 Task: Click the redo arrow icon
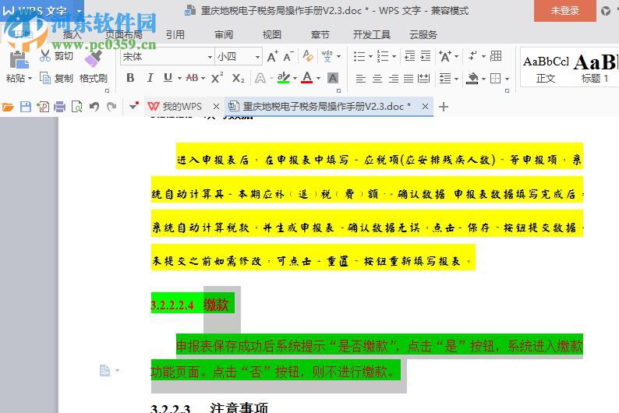(x=111, y=107)
